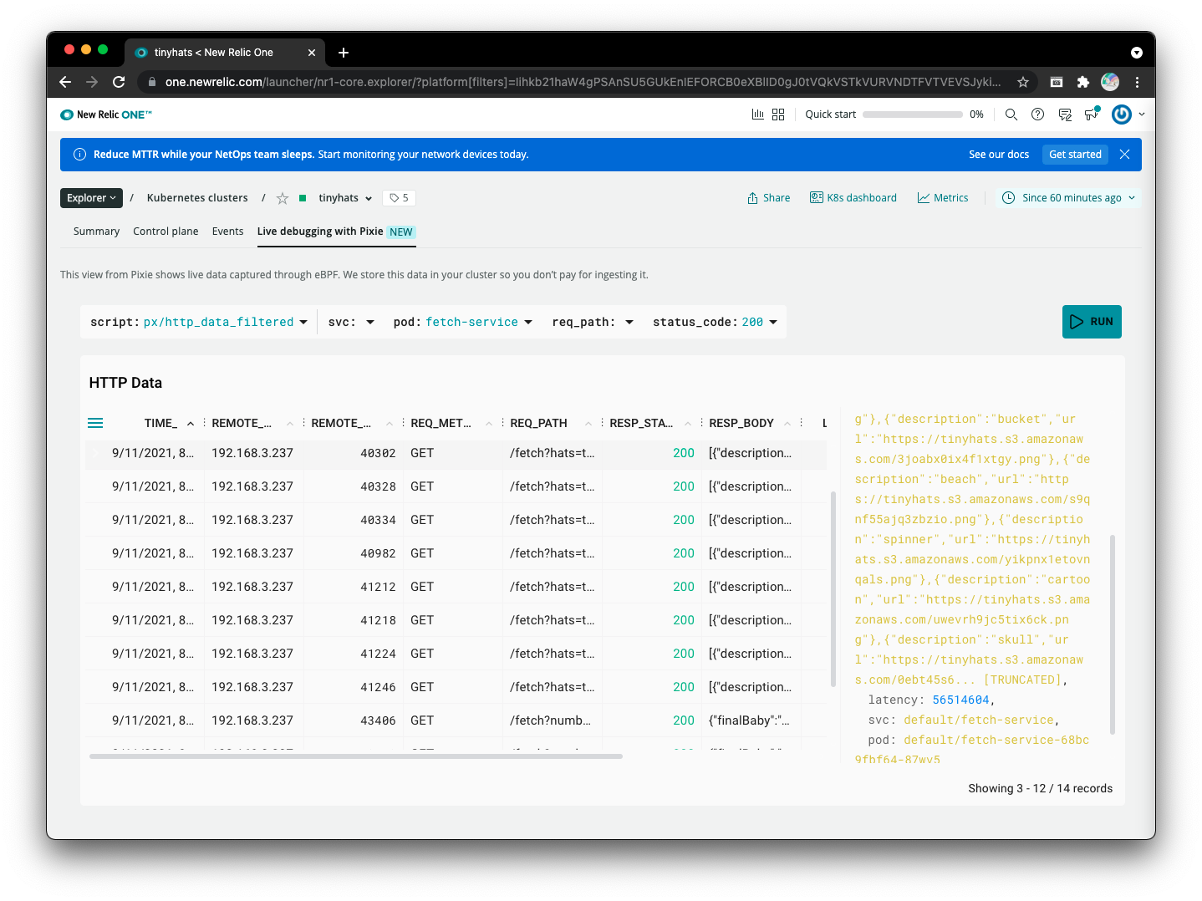
Task: Click the Quick start progress bar
Action: (x=912, y=115)
